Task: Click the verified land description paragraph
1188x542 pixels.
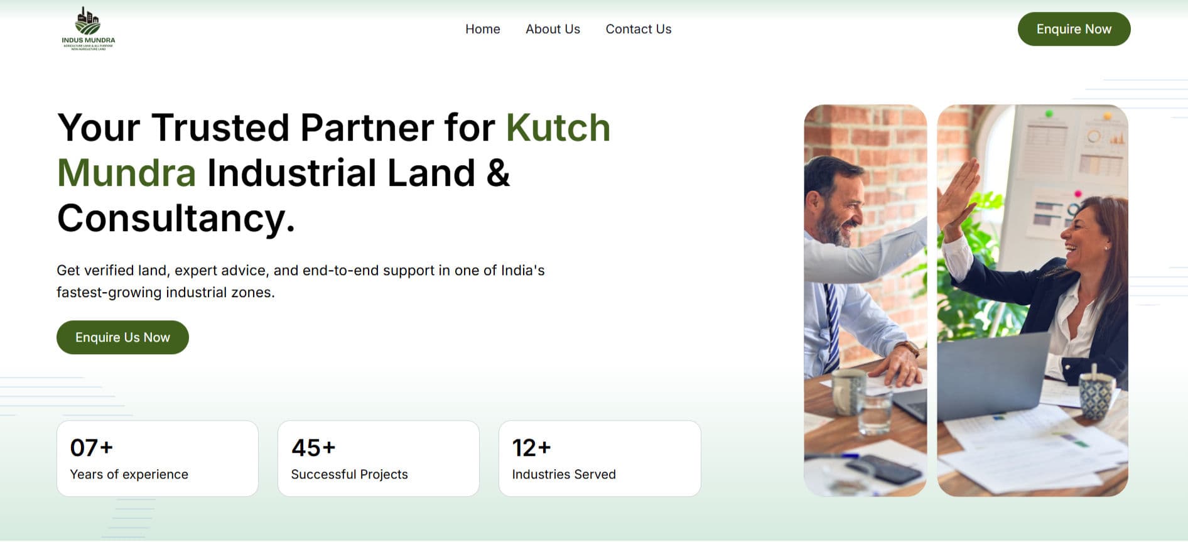Action: click(301, 281)
